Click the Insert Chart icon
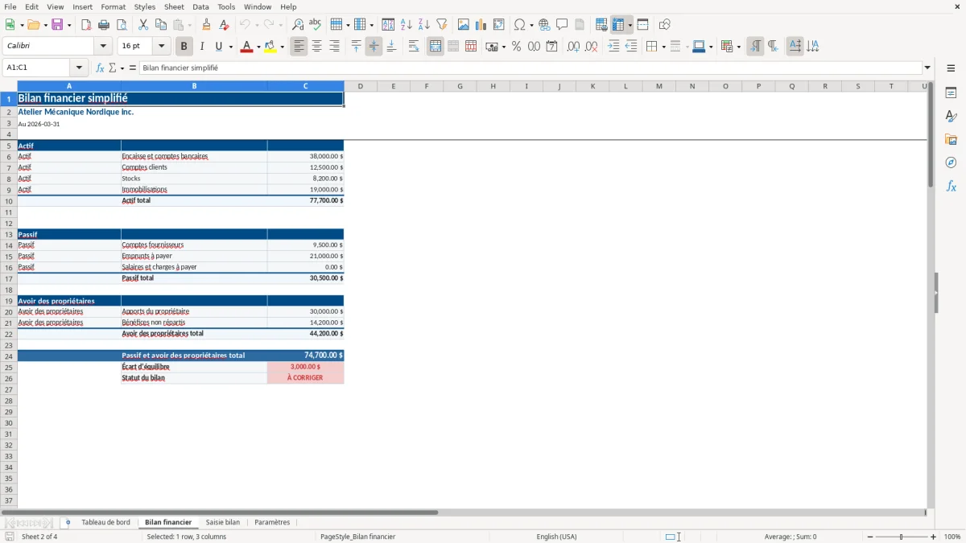966x543 pixels. tap(481, 25)
